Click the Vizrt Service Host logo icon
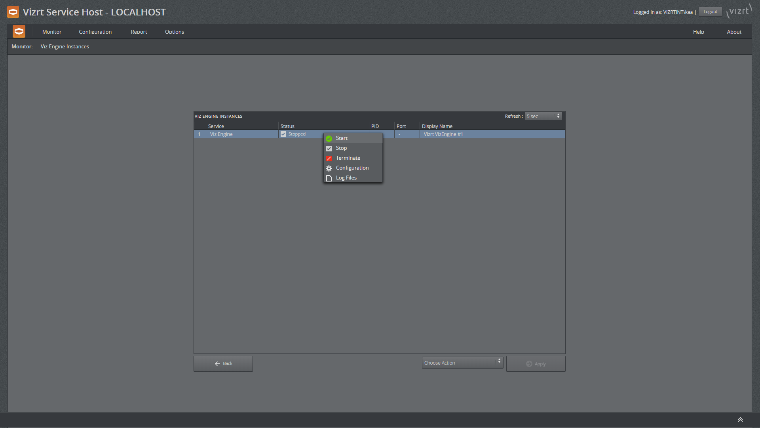This screenshot has height=428, width=760. click(x=13, y=11)
